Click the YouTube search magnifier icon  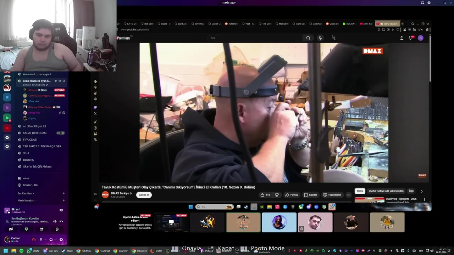coord(308,38)
